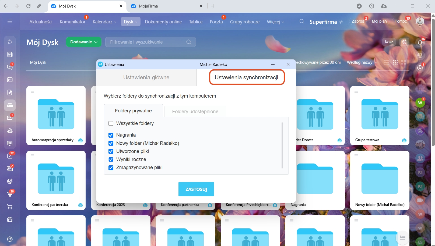The width and height of the screenshot is (435, 246).
Task: Open the Disk settings gear icon
Action: pyautogui.click(x=404, y=42)
